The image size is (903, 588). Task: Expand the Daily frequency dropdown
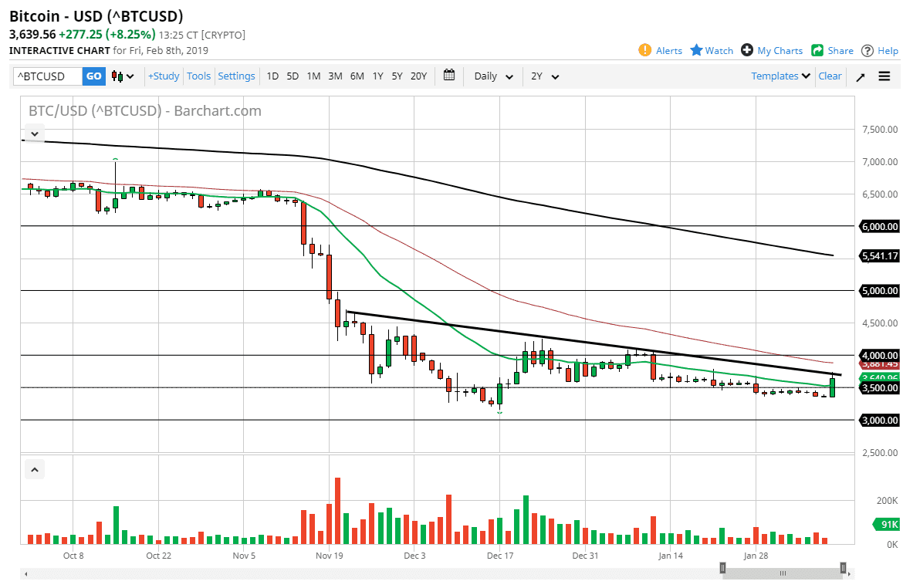point(494,76)
